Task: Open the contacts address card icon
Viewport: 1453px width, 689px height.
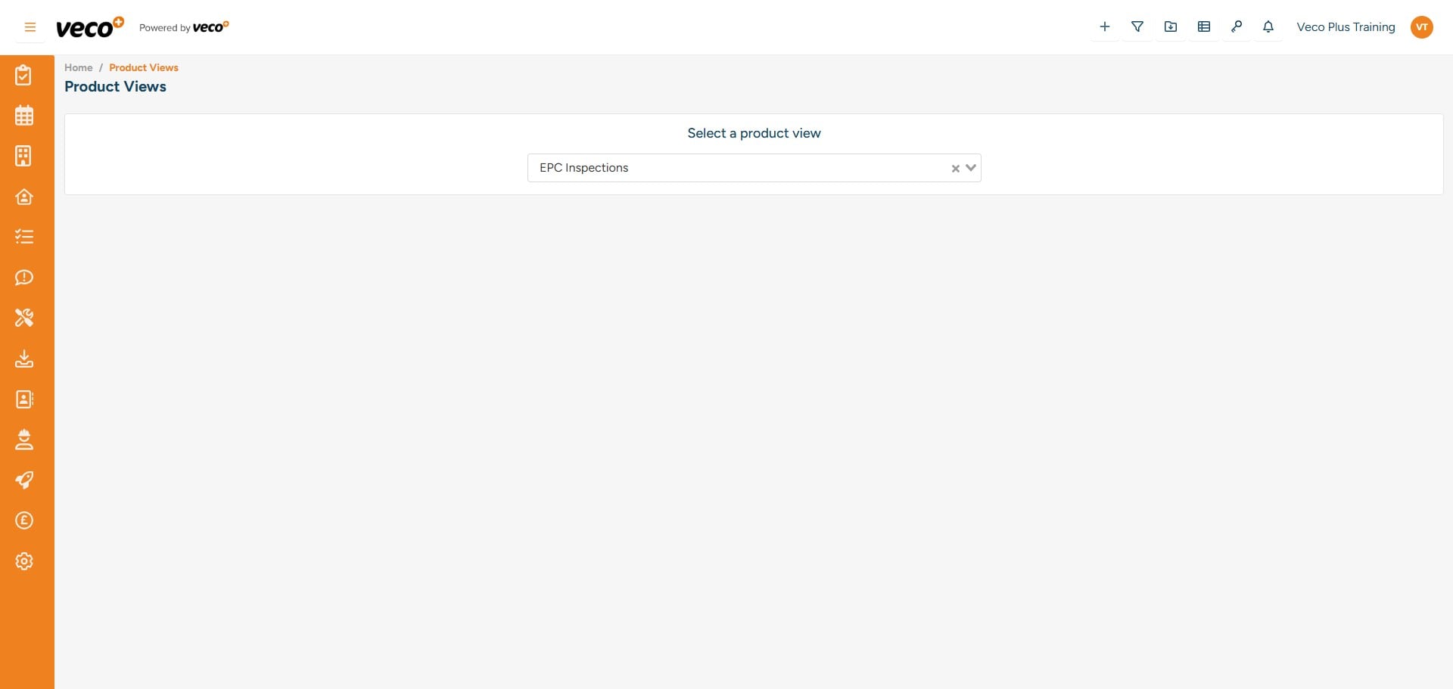Action: coord(23,399)
